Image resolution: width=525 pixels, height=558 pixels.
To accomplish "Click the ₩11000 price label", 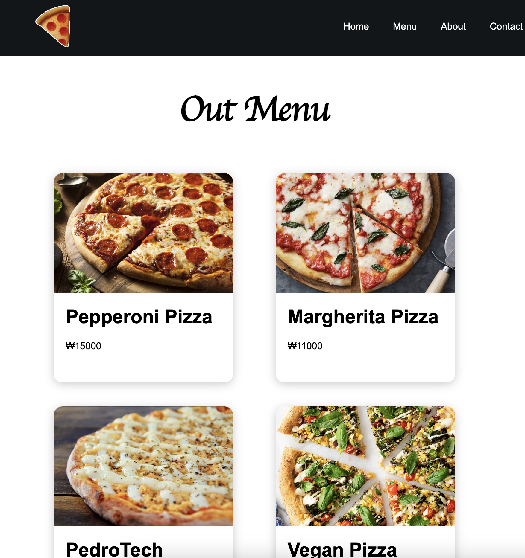I will (x=305, y=346).
